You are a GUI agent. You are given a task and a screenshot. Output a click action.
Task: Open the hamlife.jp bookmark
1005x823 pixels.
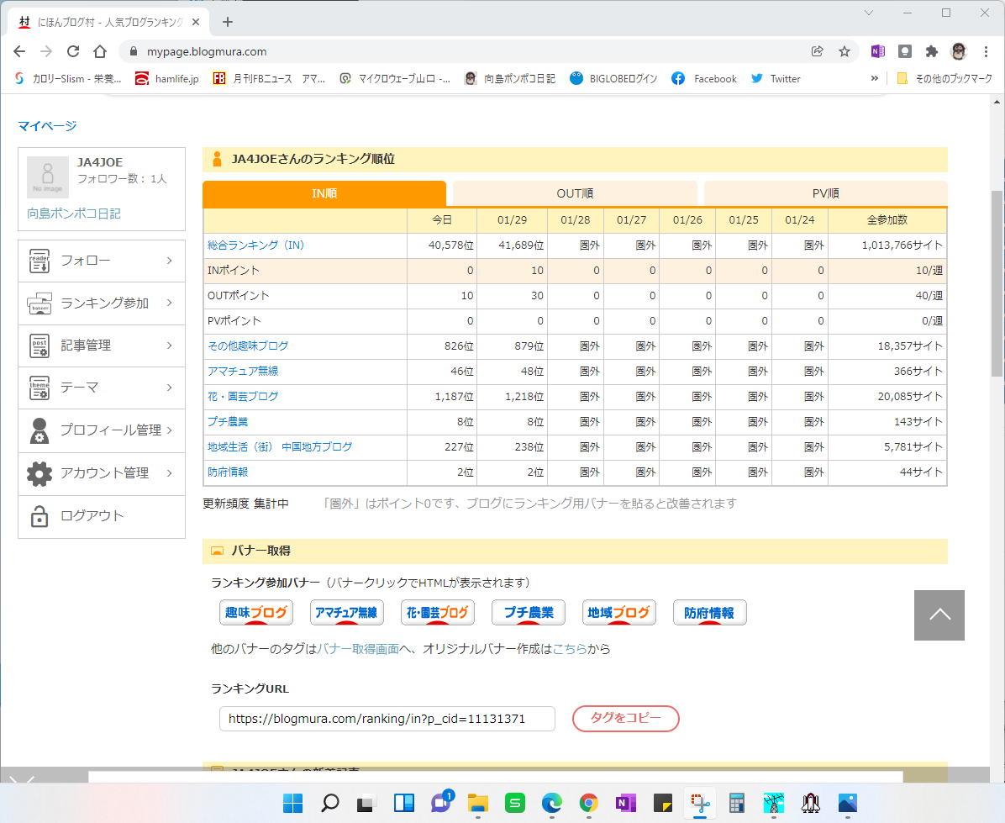[166, 78]
